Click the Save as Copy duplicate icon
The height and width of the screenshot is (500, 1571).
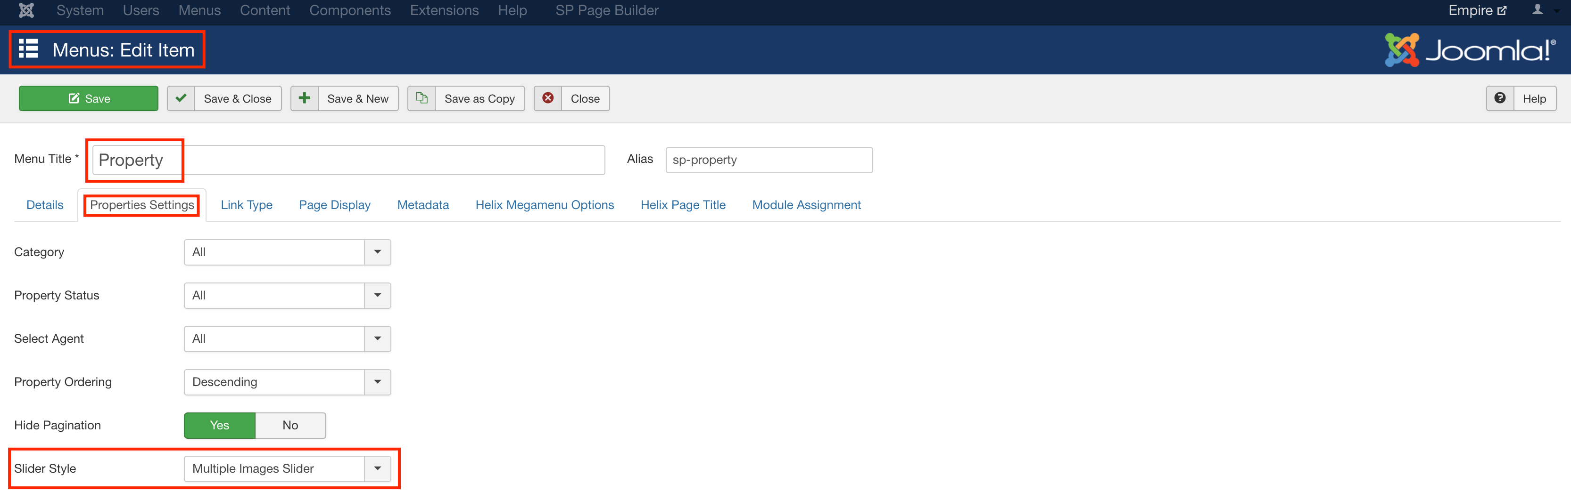[422, 98]
